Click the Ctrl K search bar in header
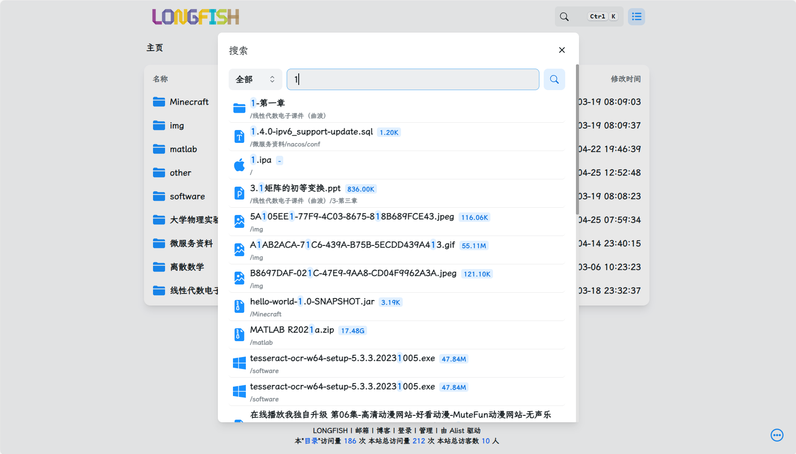796x454 pixels. coord(589,17)
